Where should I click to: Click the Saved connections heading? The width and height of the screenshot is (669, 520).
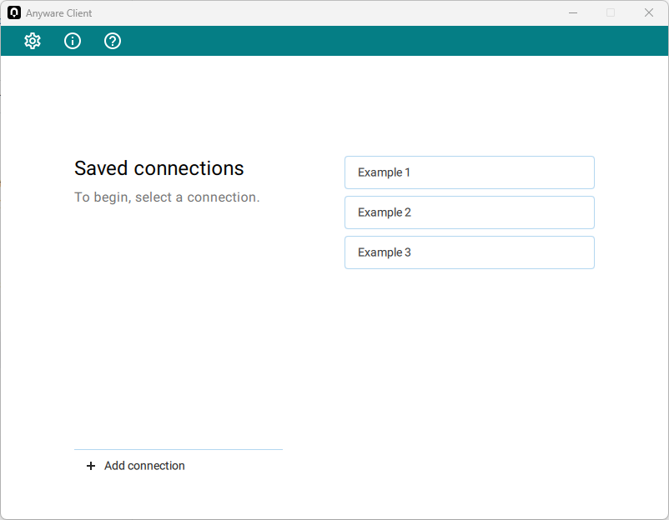click(158, 168)
